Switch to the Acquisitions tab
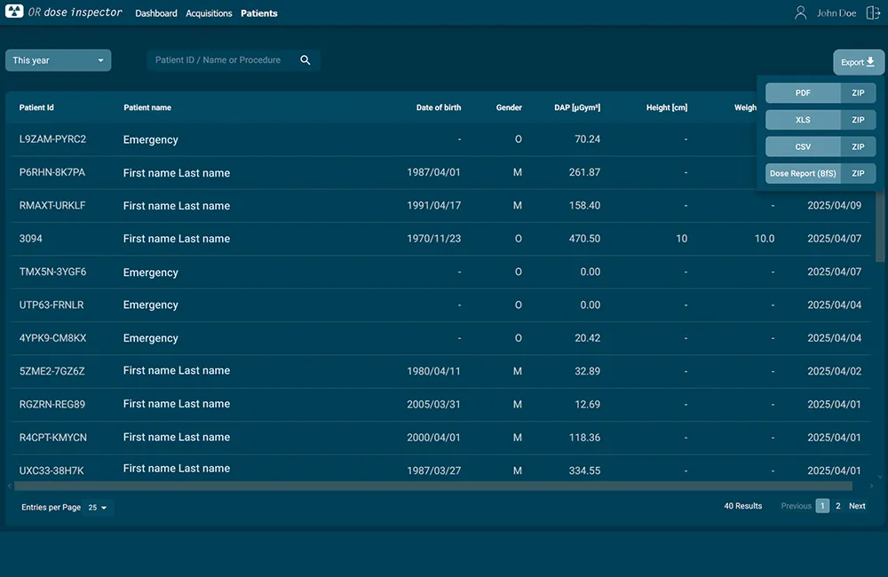The height and width of the screenshot is (577, 888). (209, 13)
